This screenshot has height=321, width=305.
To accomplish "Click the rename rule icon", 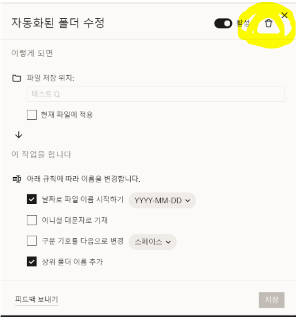I will (x=17, y=179).
